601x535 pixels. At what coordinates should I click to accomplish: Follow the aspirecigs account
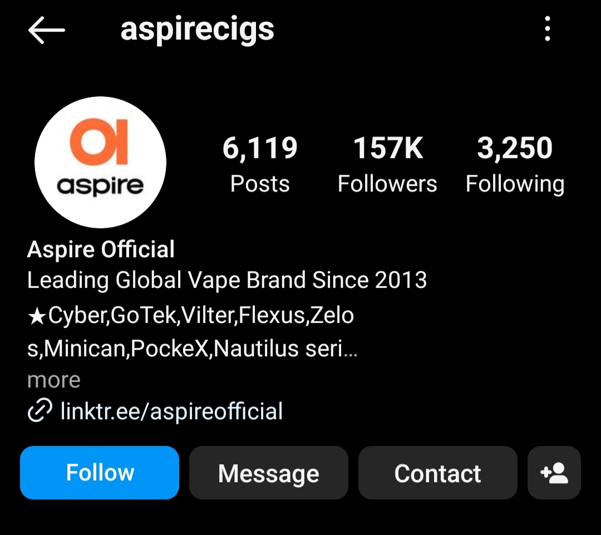(x=100, y=473)
